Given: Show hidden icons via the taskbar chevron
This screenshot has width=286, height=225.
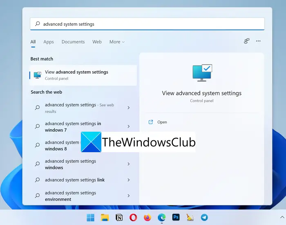Looking at the screenshot, I should pos(282,217).
